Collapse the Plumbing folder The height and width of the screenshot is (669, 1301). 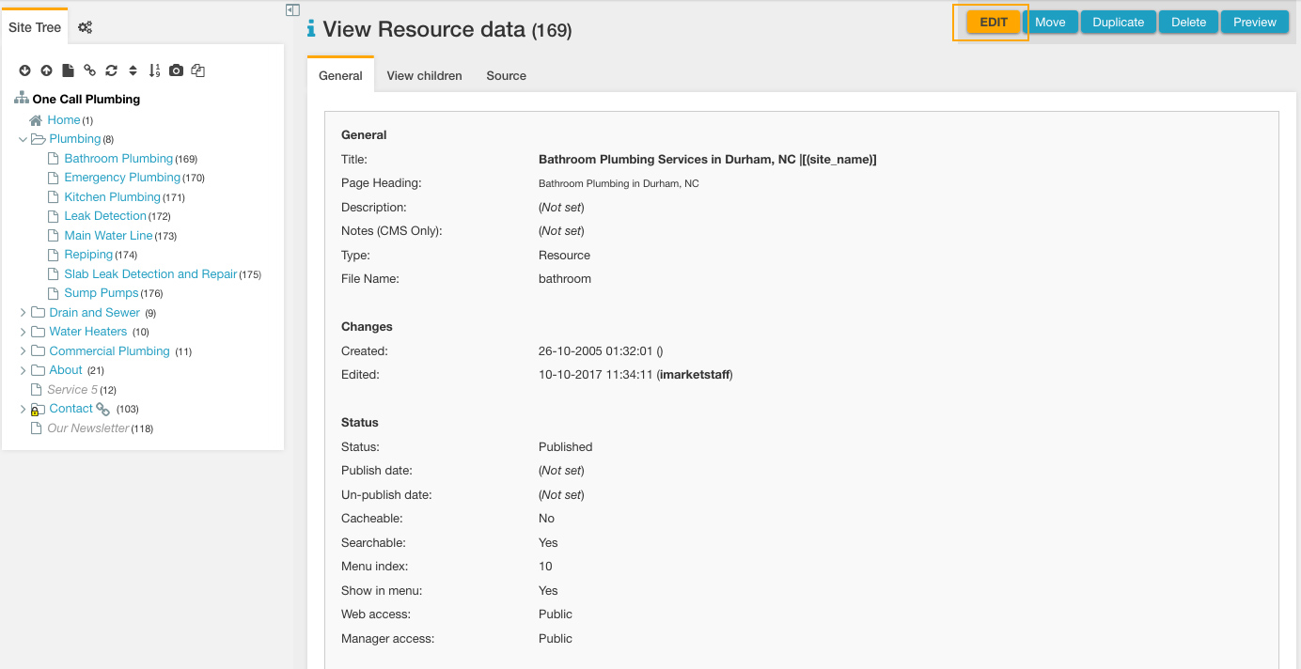point(24,139)
